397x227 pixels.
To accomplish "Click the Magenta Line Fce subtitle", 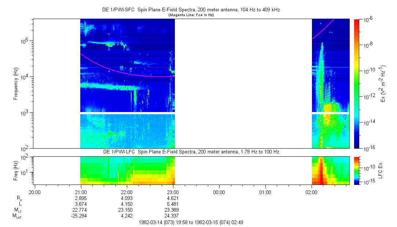I will click(x=191, y=15).
